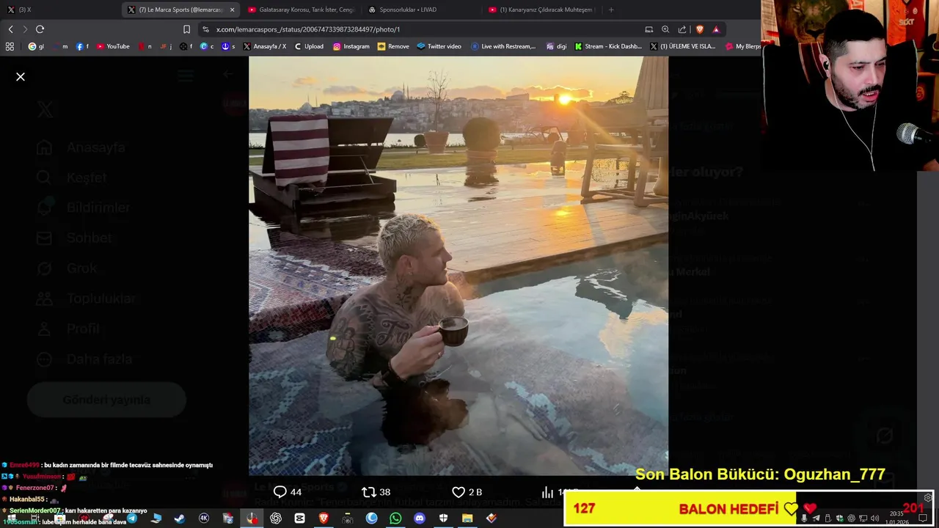Screen dimensions: 939x528
Task: Click the outlined heart on BALON HEDEFİ bar
Action: click(790, 508)
